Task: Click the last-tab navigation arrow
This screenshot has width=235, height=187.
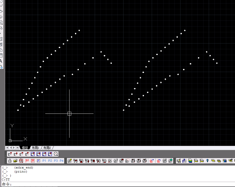Action: click(17, 147)
